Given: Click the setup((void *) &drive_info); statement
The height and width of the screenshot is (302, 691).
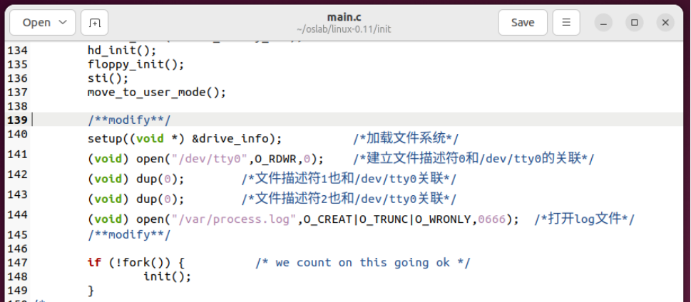Looking at the screenshot, I should (184, 139).
